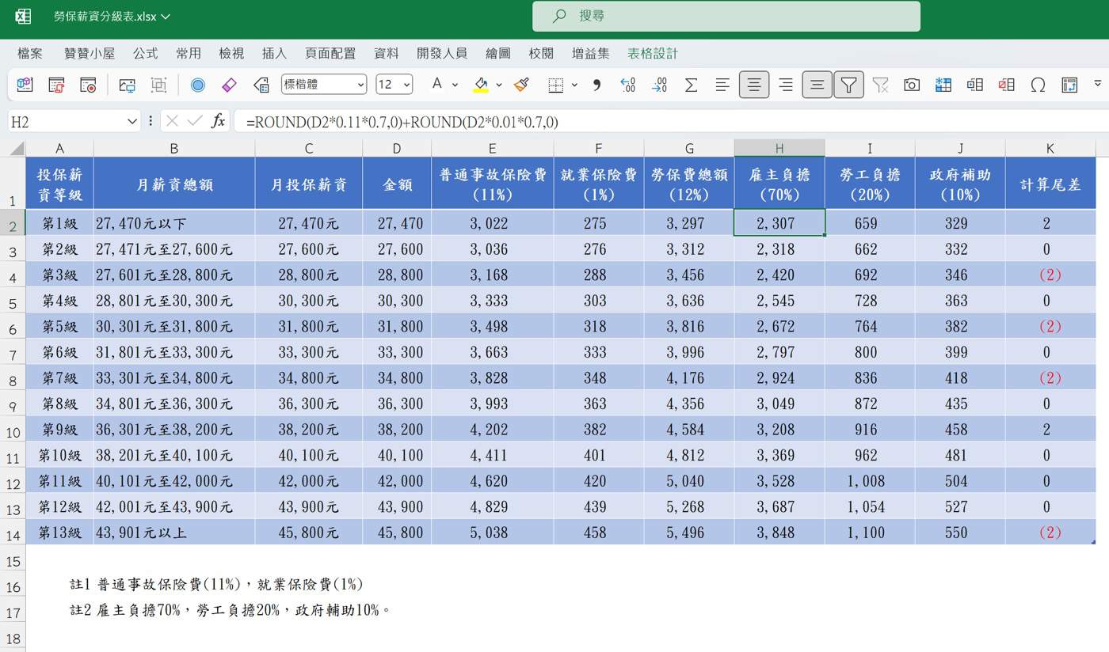Click the Record Macro icon
Screen dimensions: 1109x652
pyautogui.click(x=88, y=85)
